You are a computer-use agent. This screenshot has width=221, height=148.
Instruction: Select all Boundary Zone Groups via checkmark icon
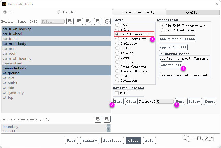98,119
